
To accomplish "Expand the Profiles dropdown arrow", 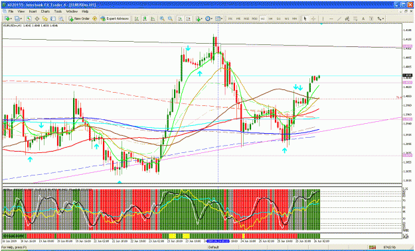I will [x=21, y=19].
